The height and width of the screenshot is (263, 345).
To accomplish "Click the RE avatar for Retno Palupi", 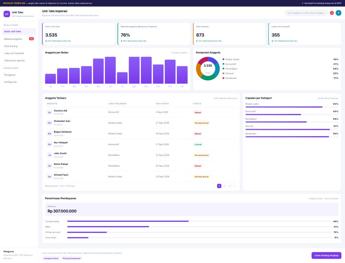I will [x=50, y=166].
